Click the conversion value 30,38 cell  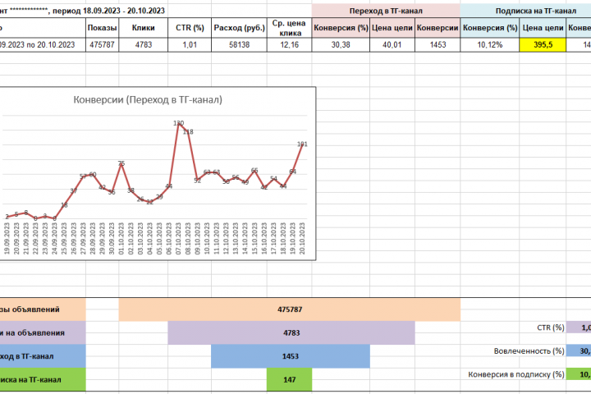(341, 45)
